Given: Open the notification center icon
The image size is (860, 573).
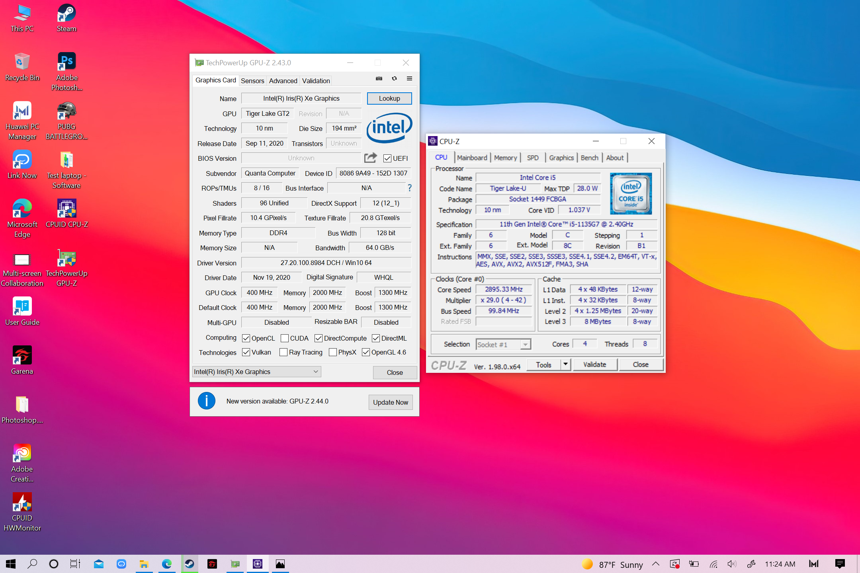Looking at the screenshot, I should pos(840,564).
